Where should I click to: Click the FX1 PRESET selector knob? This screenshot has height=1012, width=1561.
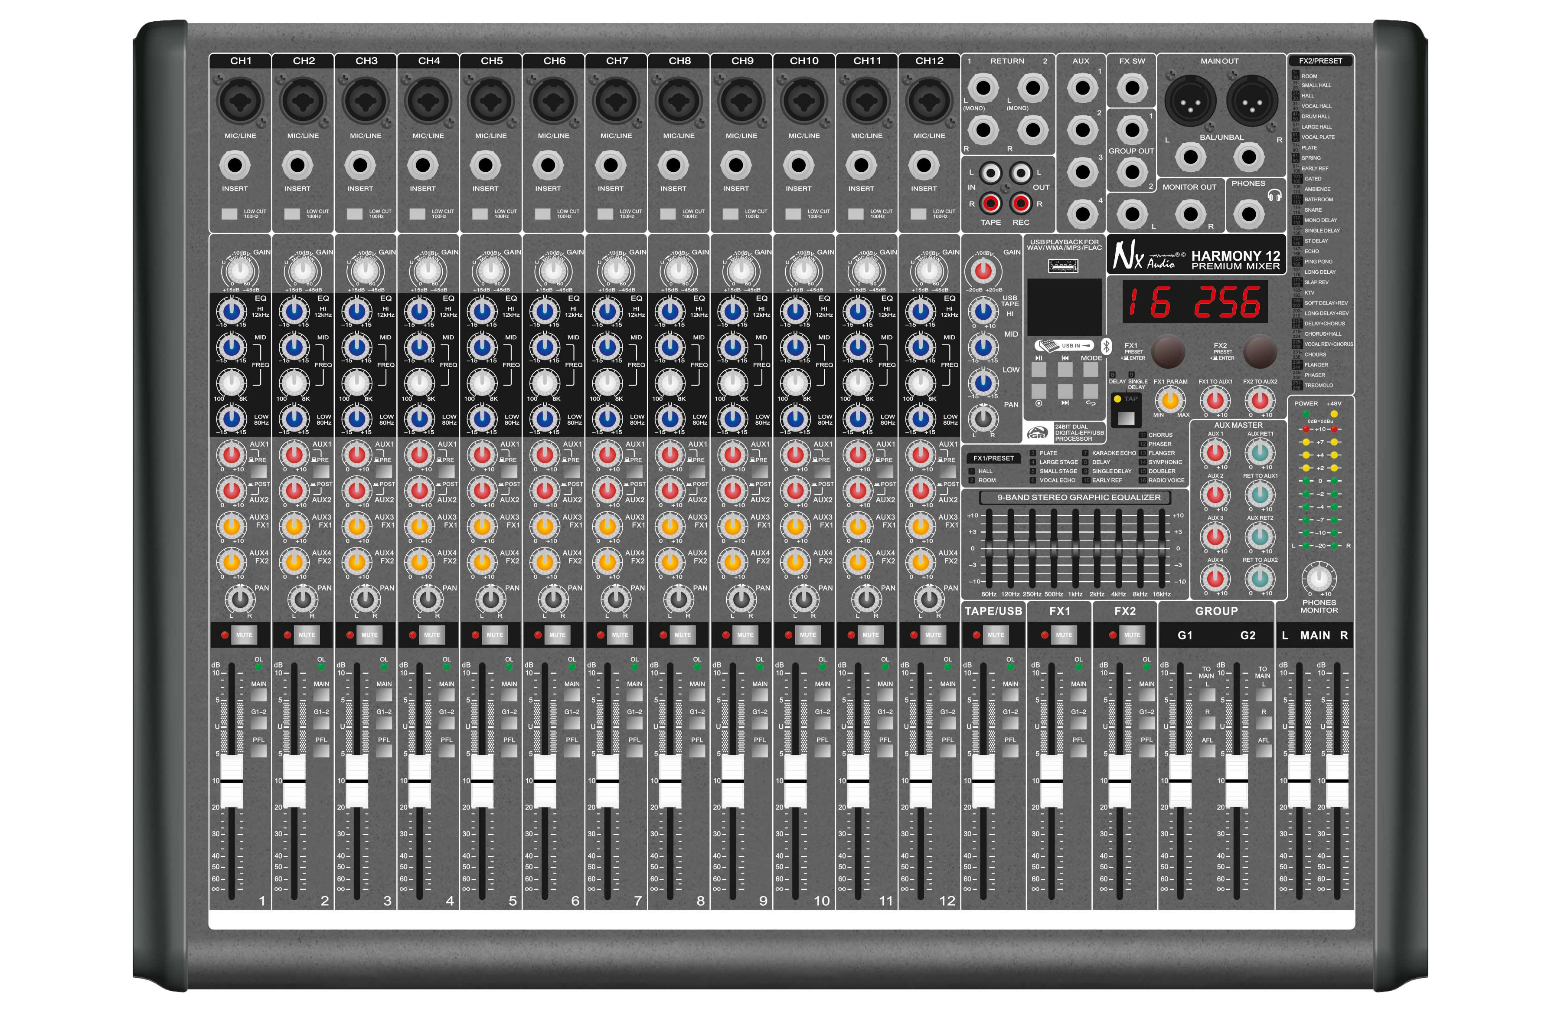(1168, 352)
